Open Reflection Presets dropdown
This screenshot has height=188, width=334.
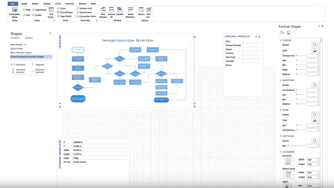click(x=315, y=85)
